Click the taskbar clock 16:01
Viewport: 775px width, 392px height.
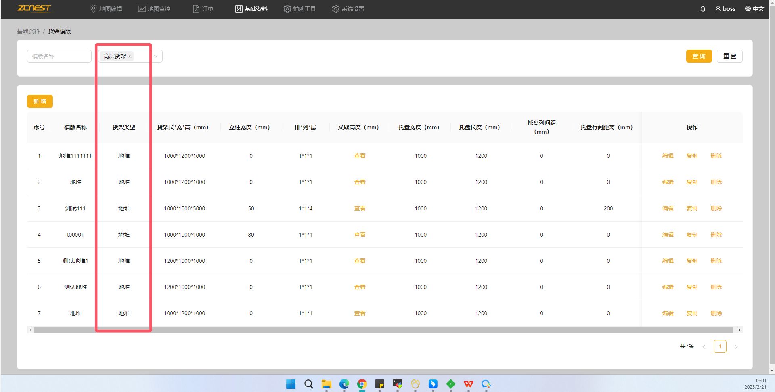pyautogui.click(x=760, y=381)
